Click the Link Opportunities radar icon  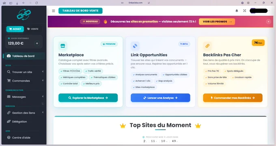click(135, 46)
